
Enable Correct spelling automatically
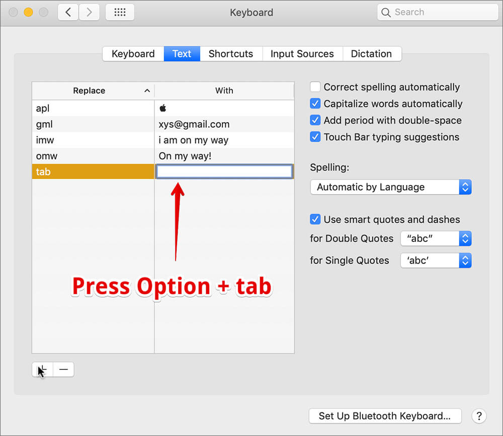coord(315,86)
